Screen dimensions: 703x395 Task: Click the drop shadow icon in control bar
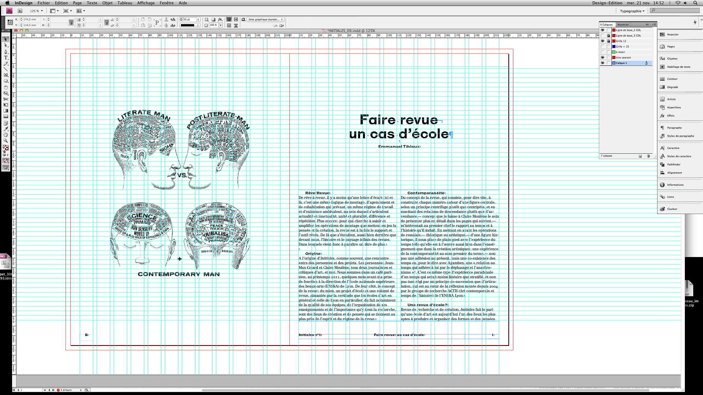[213, 19]
